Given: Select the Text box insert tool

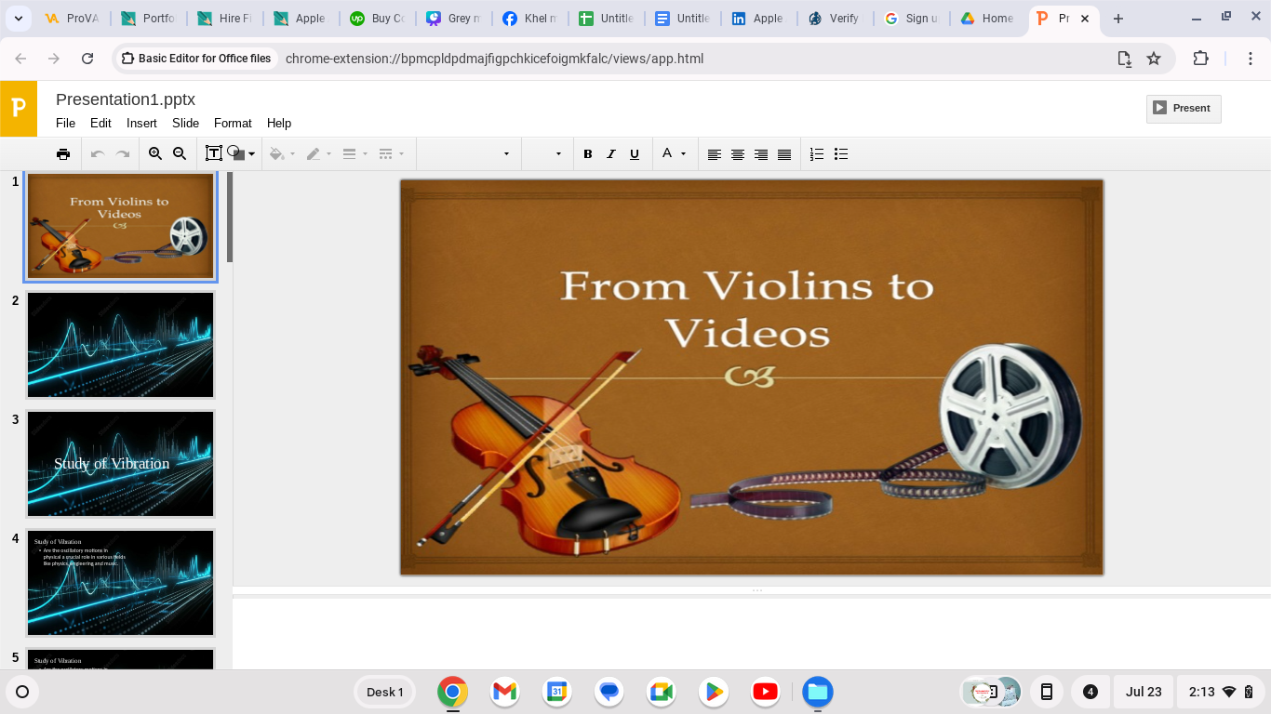Looking at the screenshot, I should (213, 154).
